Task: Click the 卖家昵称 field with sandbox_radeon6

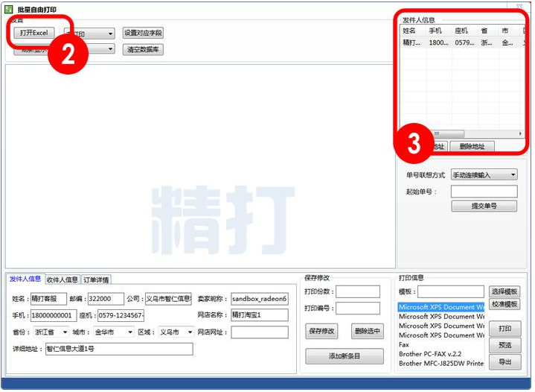Action: coord(260,299)
